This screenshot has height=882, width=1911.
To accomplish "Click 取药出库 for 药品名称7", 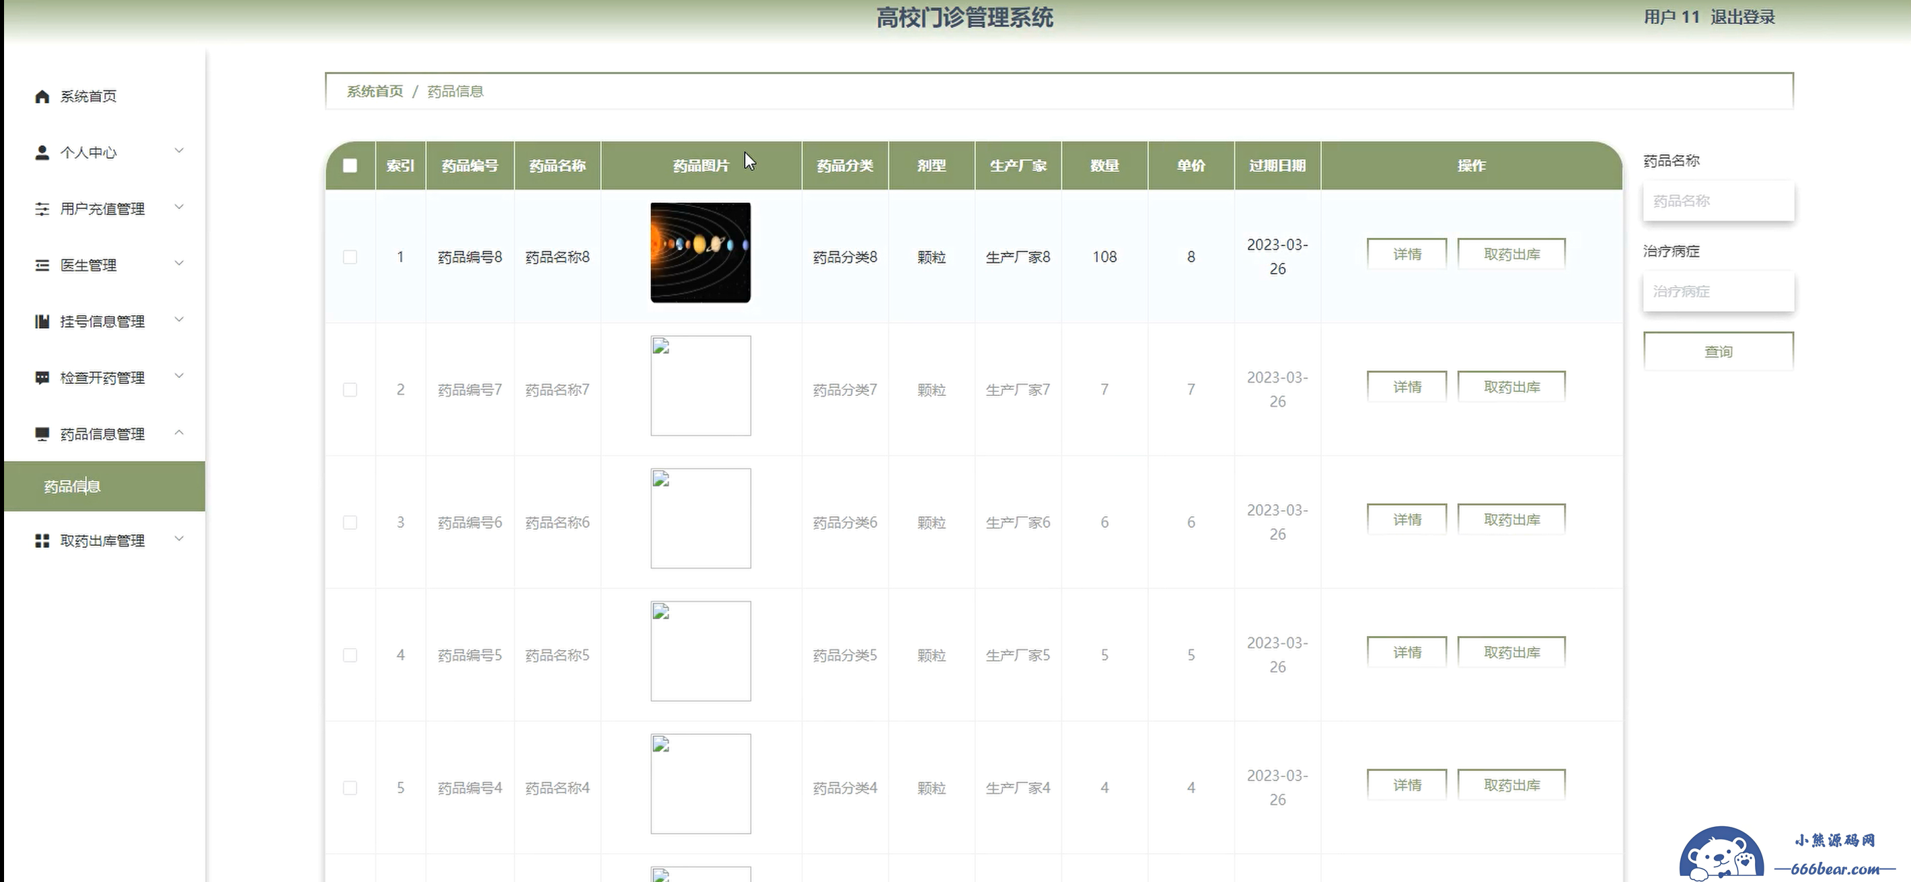I will [x=1511, y=387].
